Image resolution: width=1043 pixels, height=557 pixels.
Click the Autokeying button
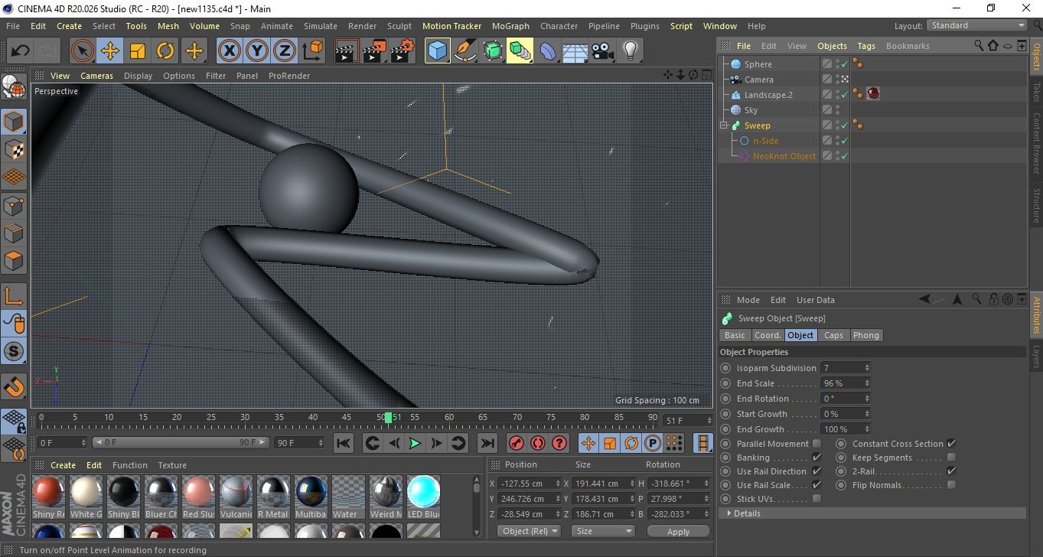click(x=538, y=443)
